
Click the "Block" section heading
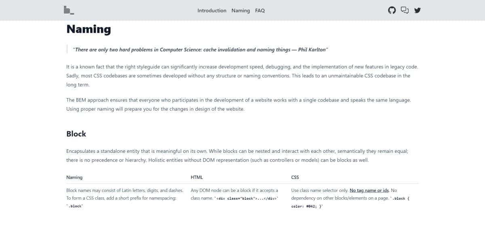click(x=76, y=134)
